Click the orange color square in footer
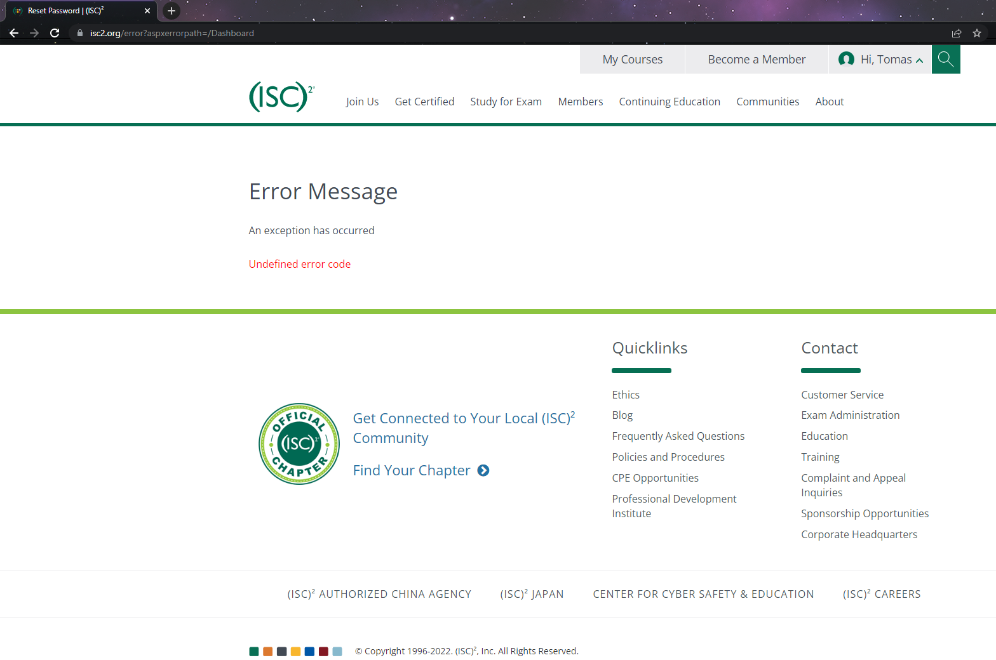 (267, 651)
